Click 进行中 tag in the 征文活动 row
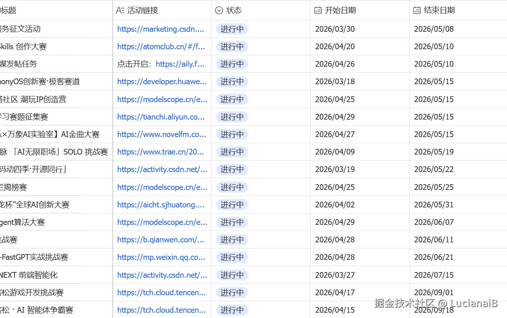The image size is (507, 318). click(x=232, y=29)
